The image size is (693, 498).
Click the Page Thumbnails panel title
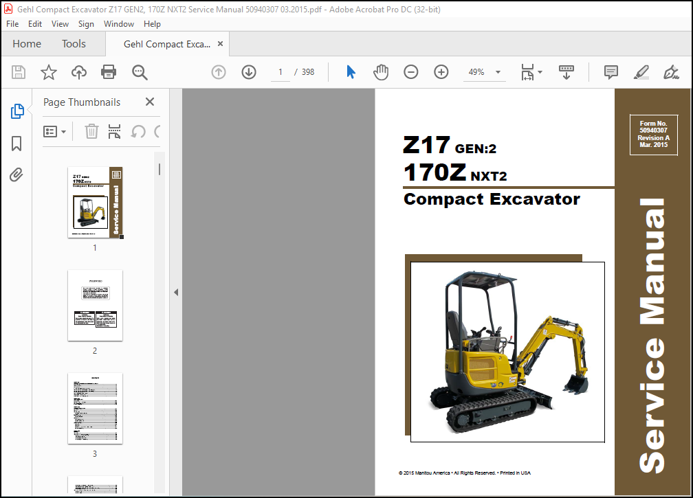coord(82,102)
